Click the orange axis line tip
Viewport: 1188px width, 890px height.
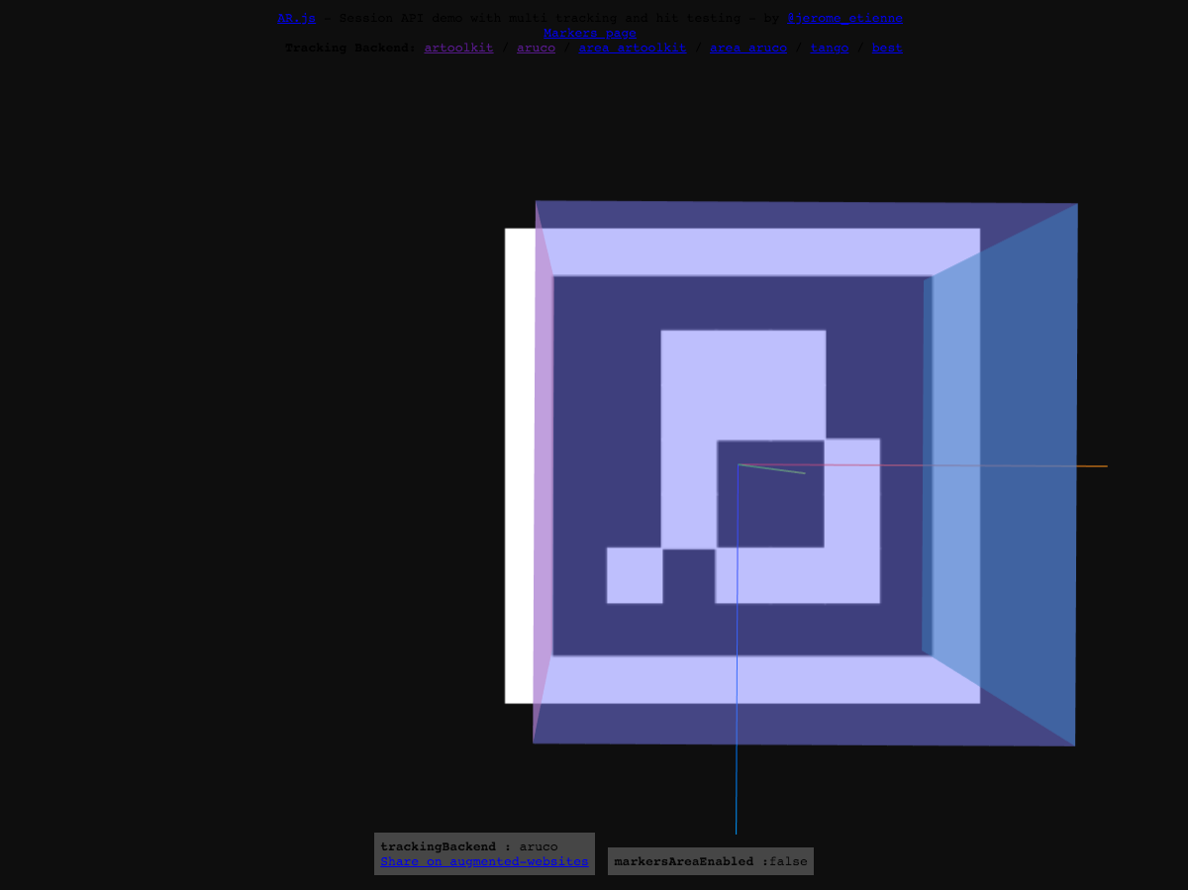[x=1103, y=466]
